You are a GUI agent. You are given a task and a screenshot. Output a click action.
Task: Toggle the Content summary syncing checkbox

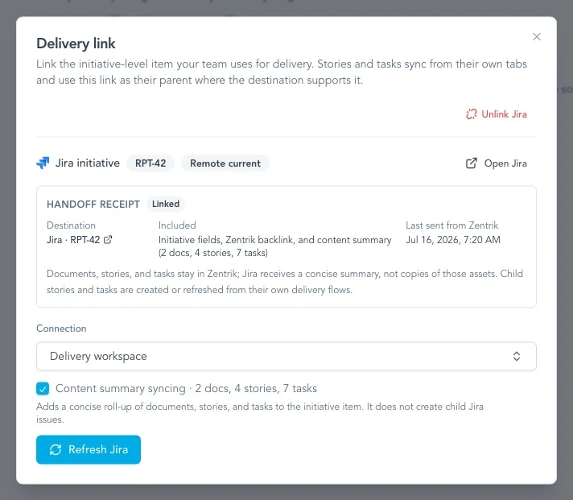43,389
